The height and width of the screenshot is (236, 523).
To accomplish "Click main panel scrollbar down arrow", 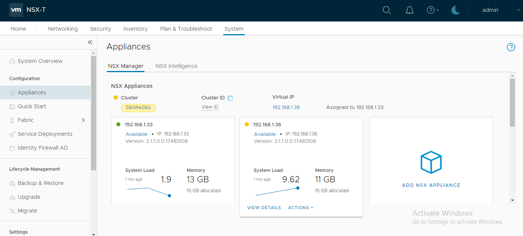I will pos(512,200).
